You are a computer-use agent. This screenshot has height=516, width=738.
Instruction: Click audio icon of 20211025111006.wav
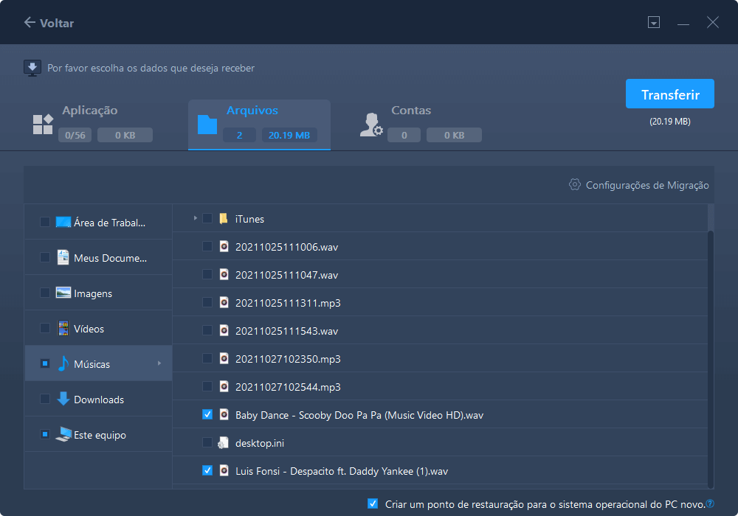click(224, 246)
